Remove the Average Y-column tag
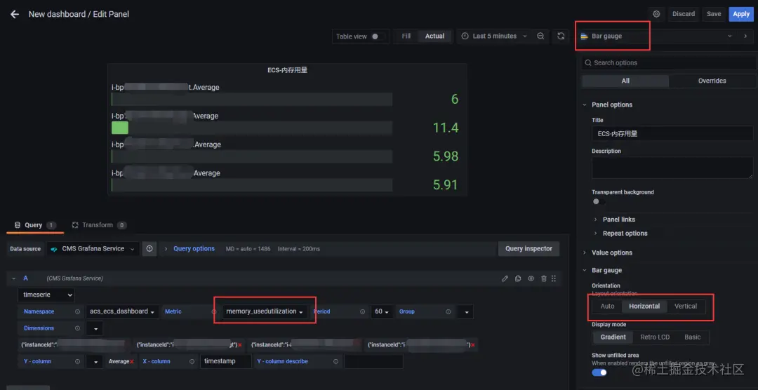 (131, 361)
